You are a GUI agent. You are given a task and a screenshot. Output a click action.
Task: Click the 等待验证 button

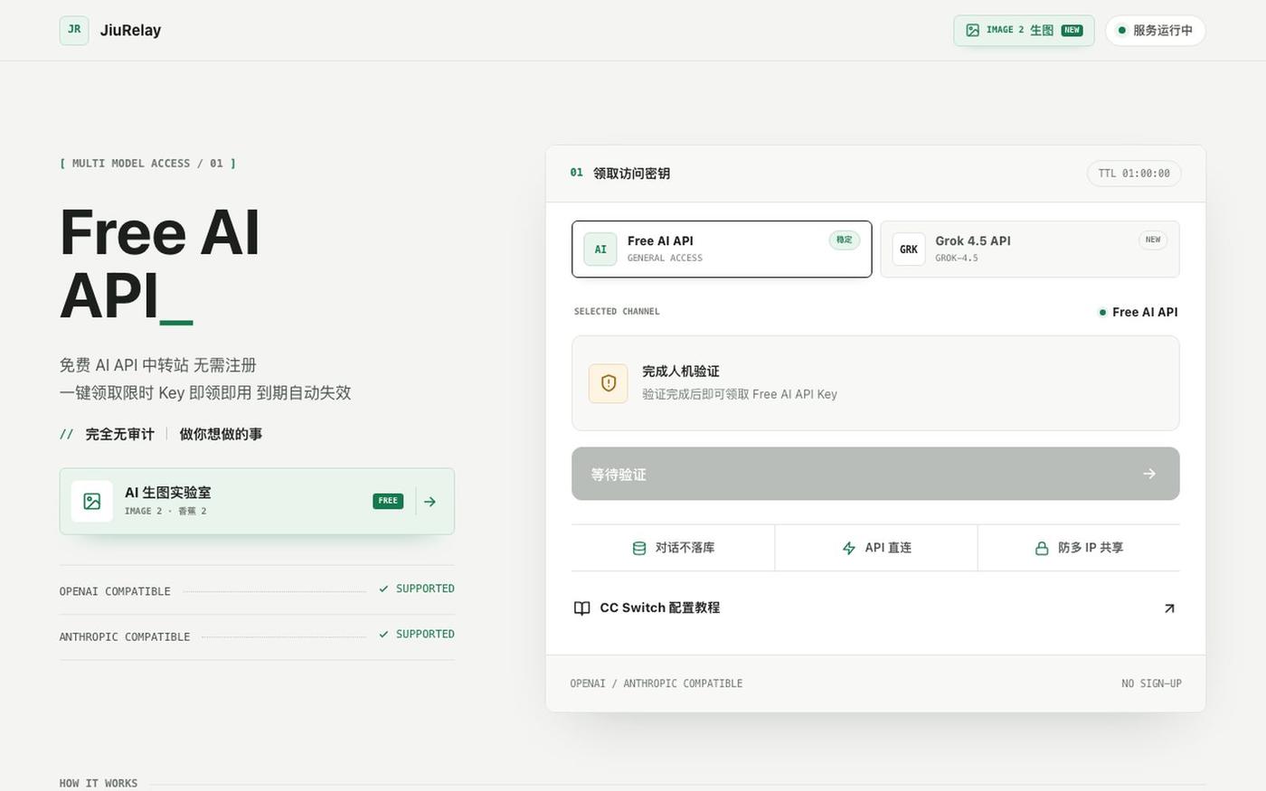point(875,474)
